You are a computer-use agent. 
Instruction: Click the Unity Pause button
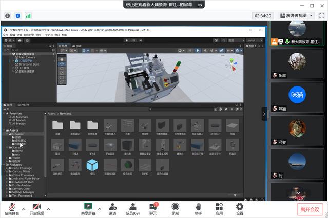pos(134,40)
